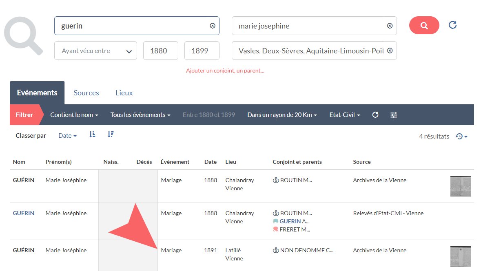Sort results in ascending order
Image resolution: width=481 pixels, height=271 pixels.
(92, 135)
